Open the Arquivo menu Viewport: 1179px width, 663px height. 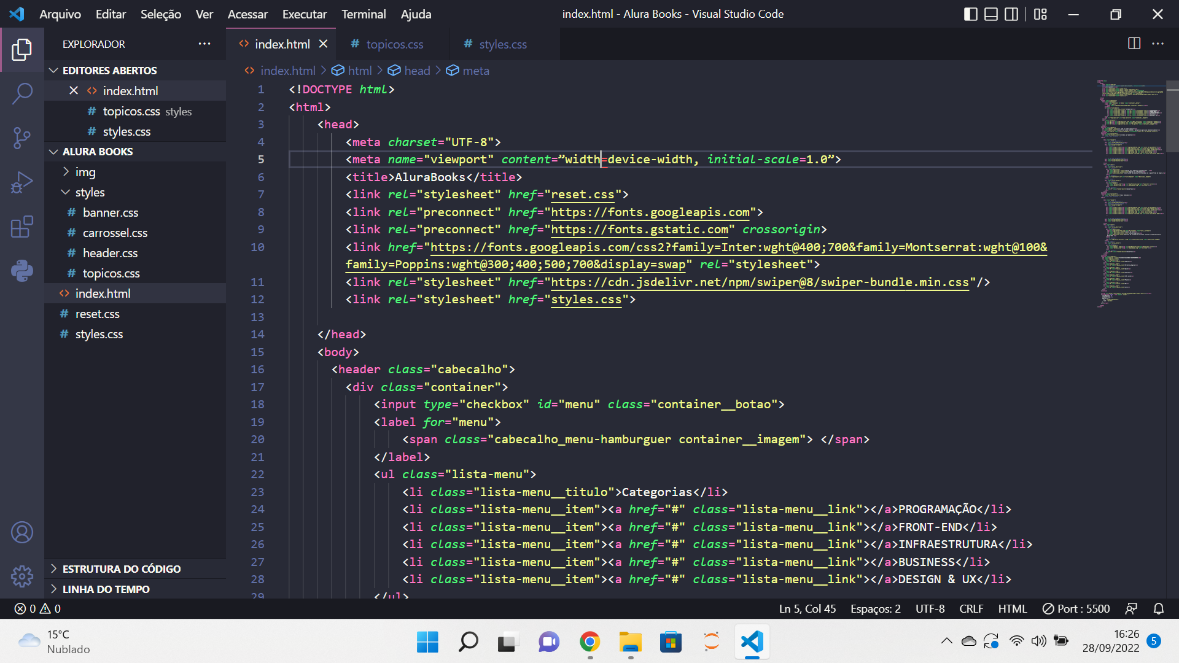coord(60,14)
